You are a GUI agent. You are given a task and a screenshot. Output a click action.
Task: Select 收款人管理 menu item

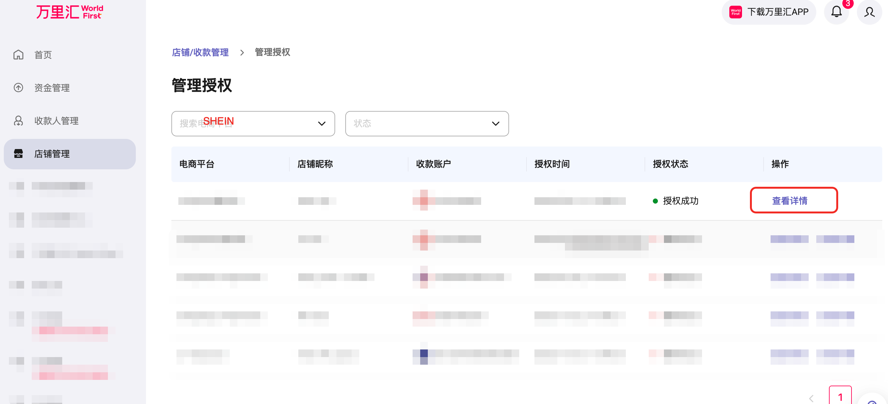(56, 121)
